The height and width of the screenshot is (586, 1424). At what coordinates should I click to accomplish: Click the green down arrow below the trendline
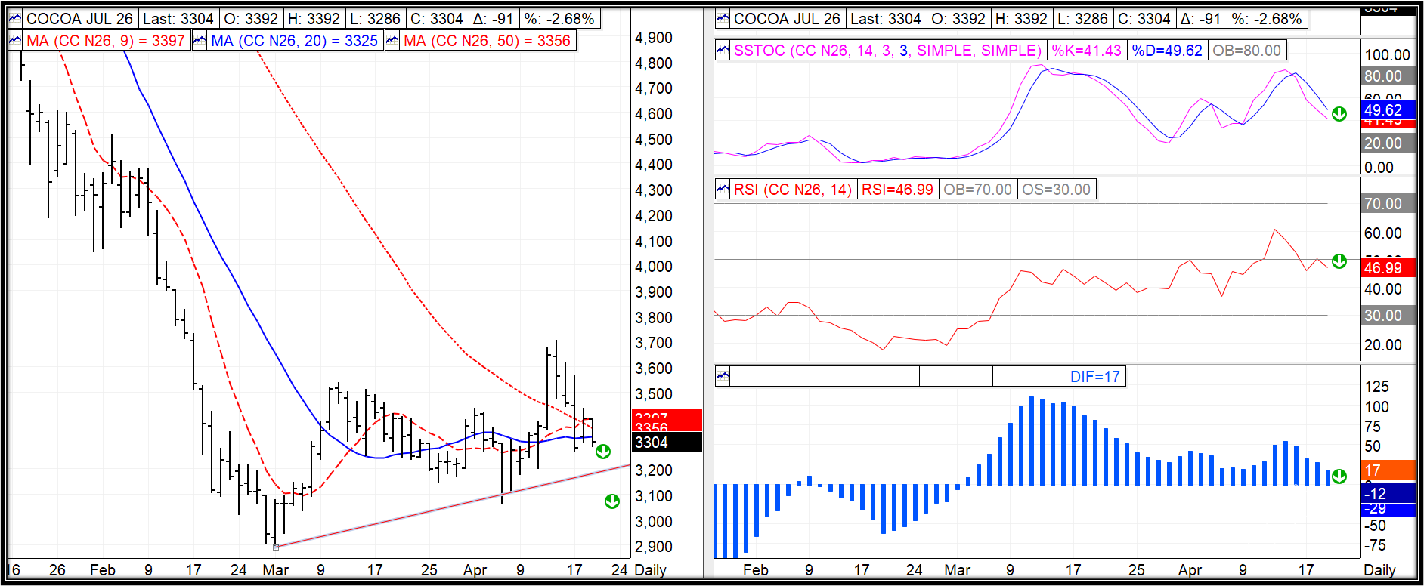click(612, 501)
